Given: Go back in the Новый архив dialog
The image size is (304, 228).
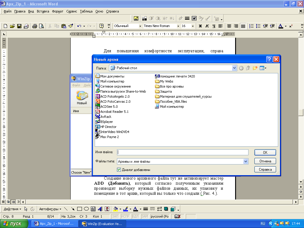Looking at the screenshot, I should point(241,68).
